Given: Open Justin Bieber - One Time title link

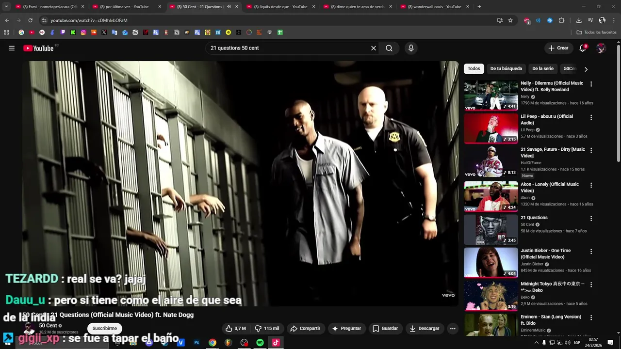Looking at the screenshot, I should pos(546,254).
